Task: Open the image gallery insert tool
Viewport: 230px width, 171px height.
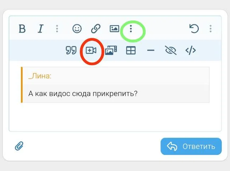Action: [111, 51]
